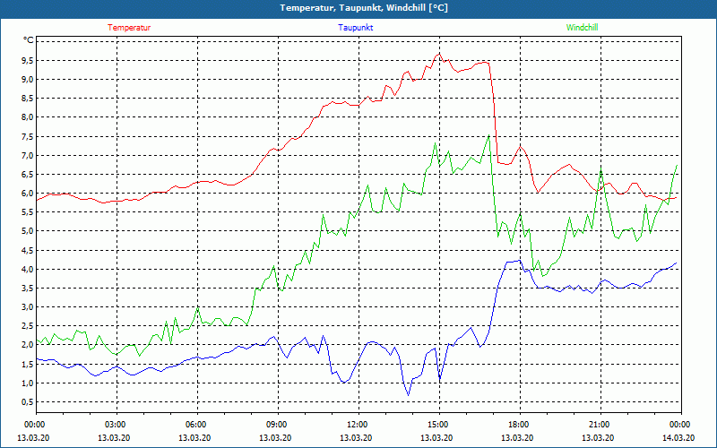
Task: Click the 8,5 y-axis value
Action: 28,99
